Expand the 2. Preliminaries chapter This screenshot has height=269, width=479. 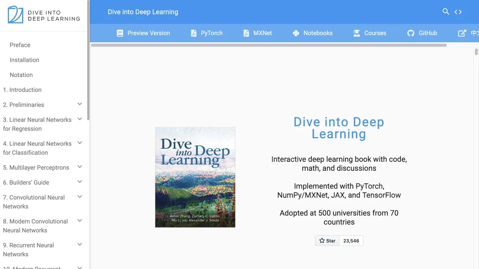pos(80,104)
